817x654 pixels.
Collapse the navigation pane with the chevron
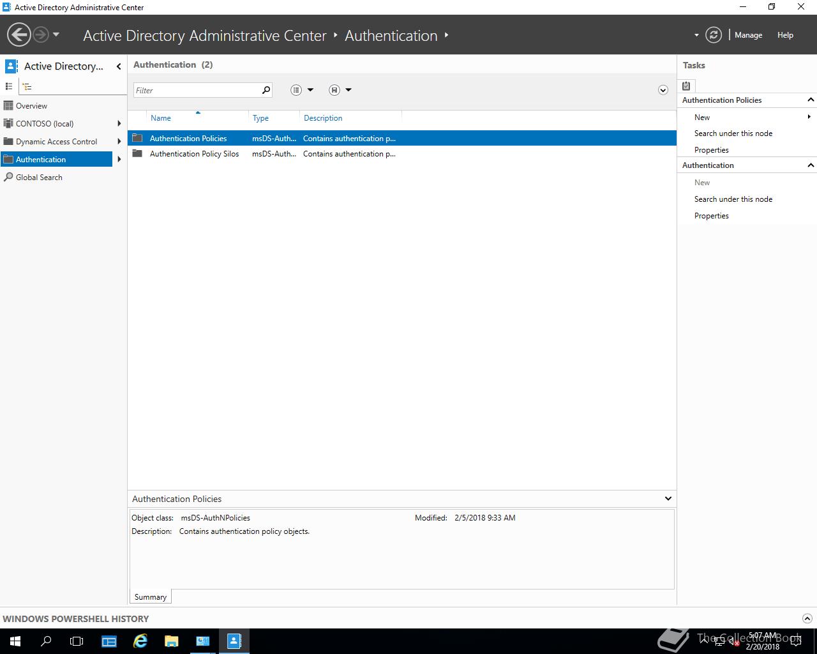(119, 66)
